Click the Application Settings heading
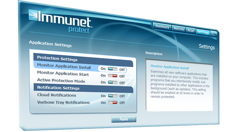 click(x=50, y=44)
